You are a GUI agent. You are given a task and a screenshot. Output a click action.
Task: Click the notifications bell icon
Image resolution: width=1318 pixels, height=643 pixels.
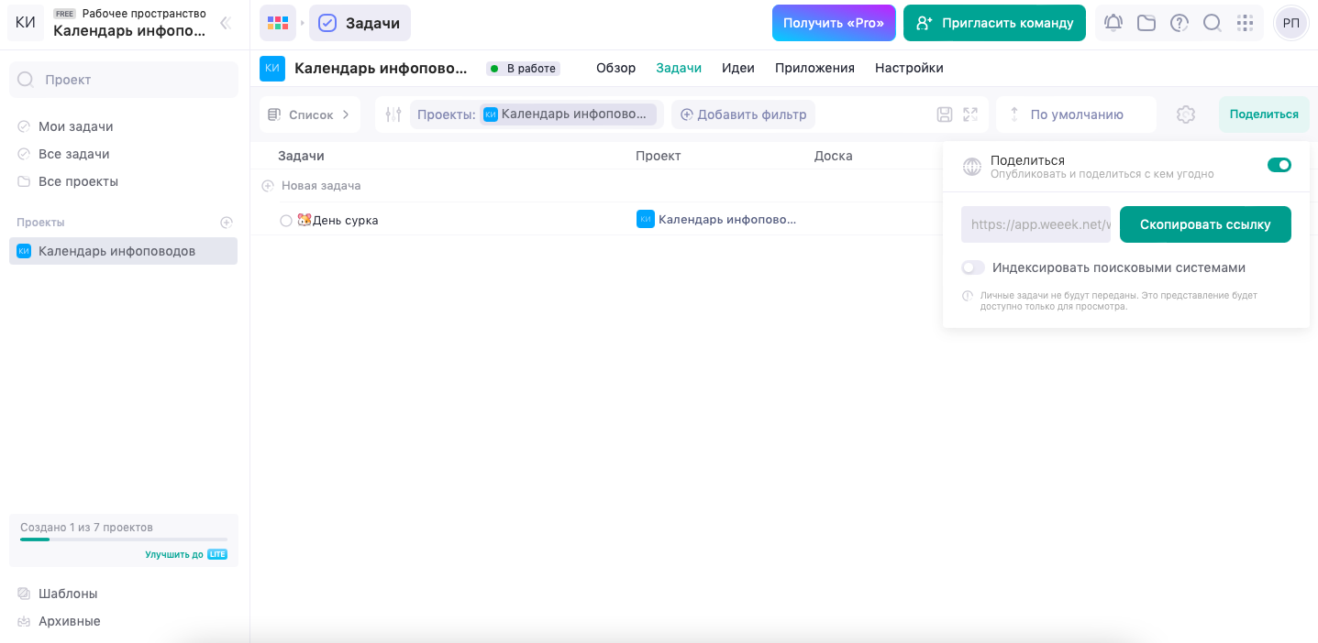click(x=1113, y=23)
